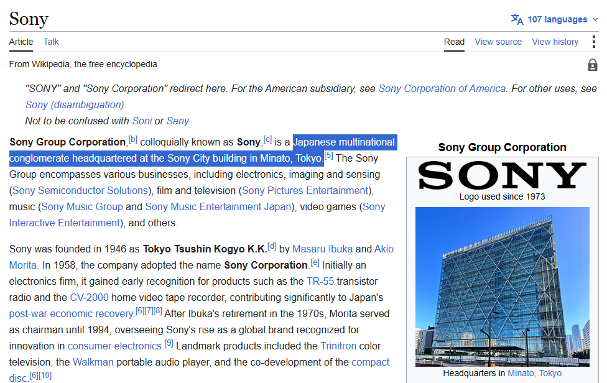Follow the consumer electronics link
607x383 pixels.
(114, 346)
